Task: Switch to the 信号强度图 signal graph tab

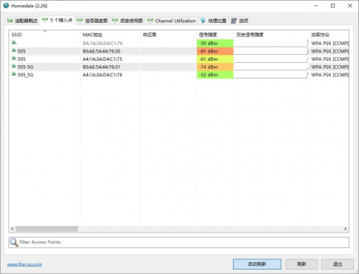Action: coord(93,21)
